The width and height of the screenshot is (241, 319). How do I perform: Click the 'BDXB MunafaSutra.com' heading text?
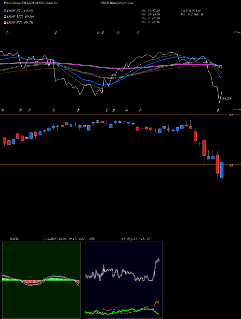point(117,3)
